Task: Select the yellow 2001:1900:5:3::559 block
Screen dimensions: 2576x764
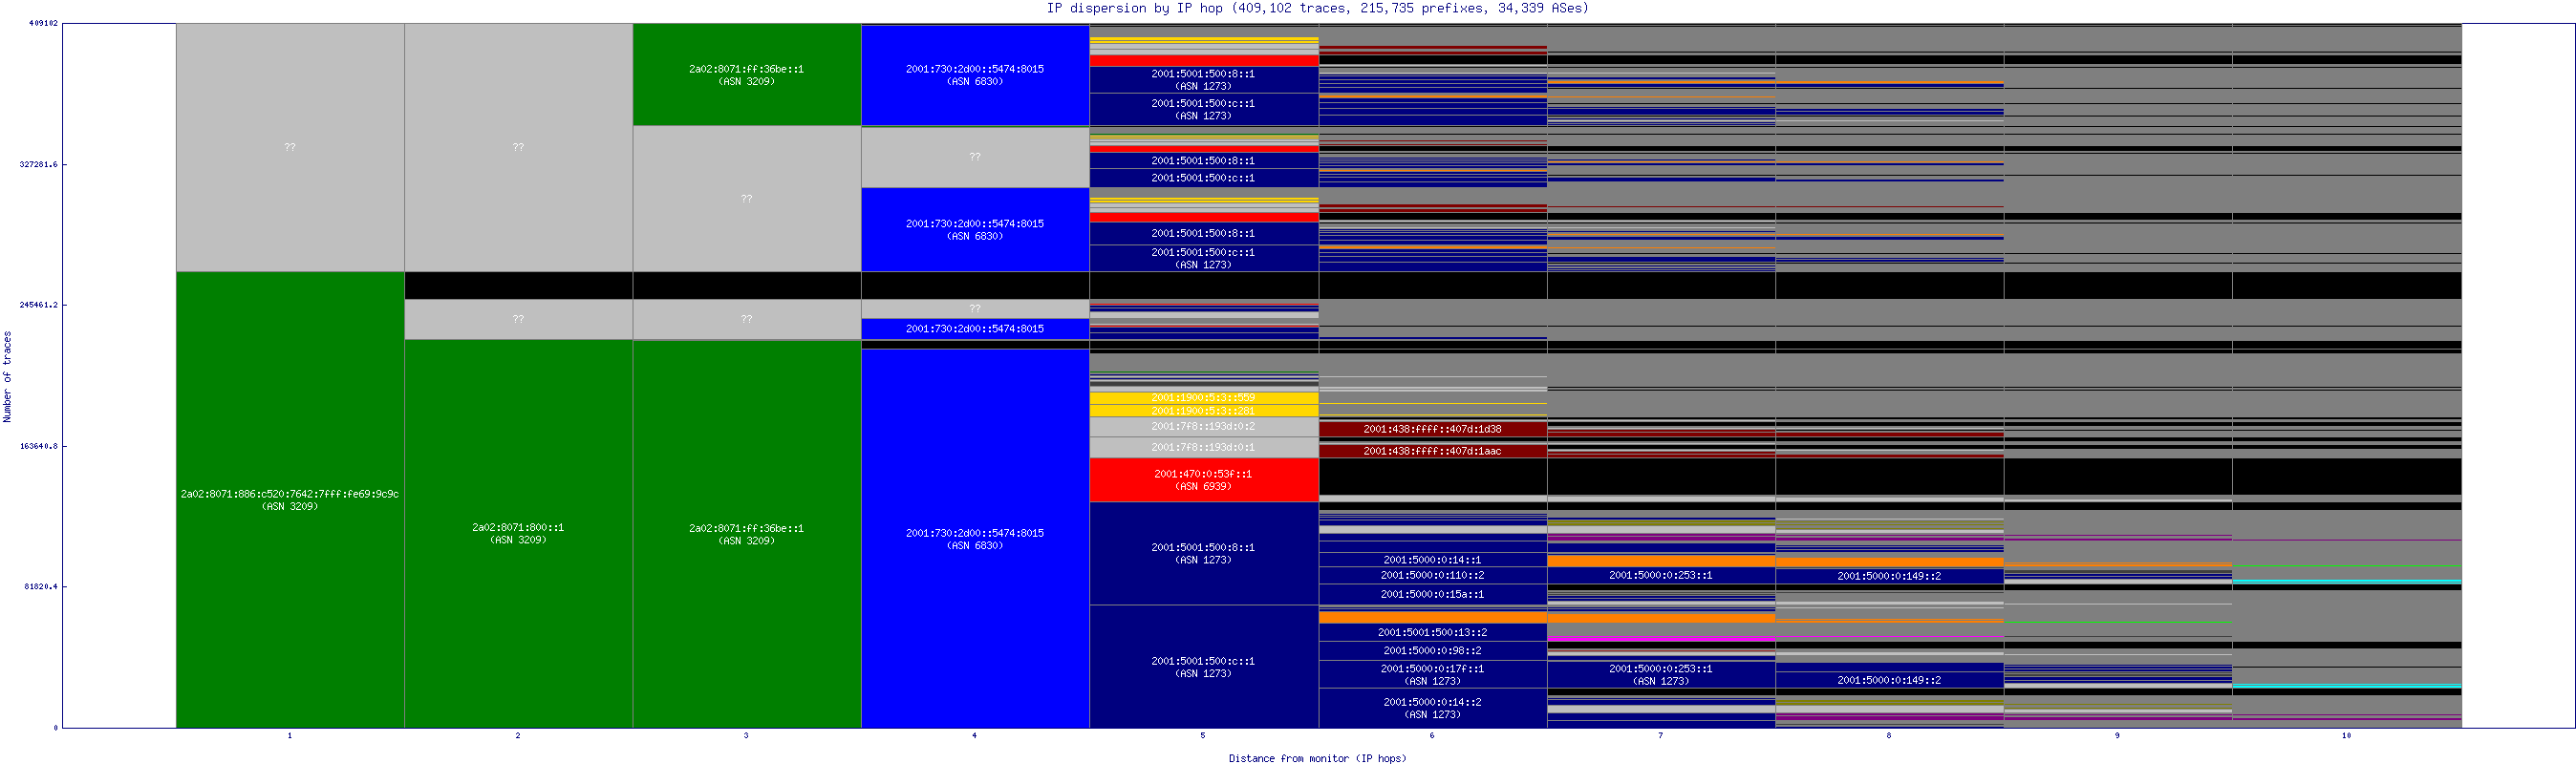Action: click(x=1204, y=398)
